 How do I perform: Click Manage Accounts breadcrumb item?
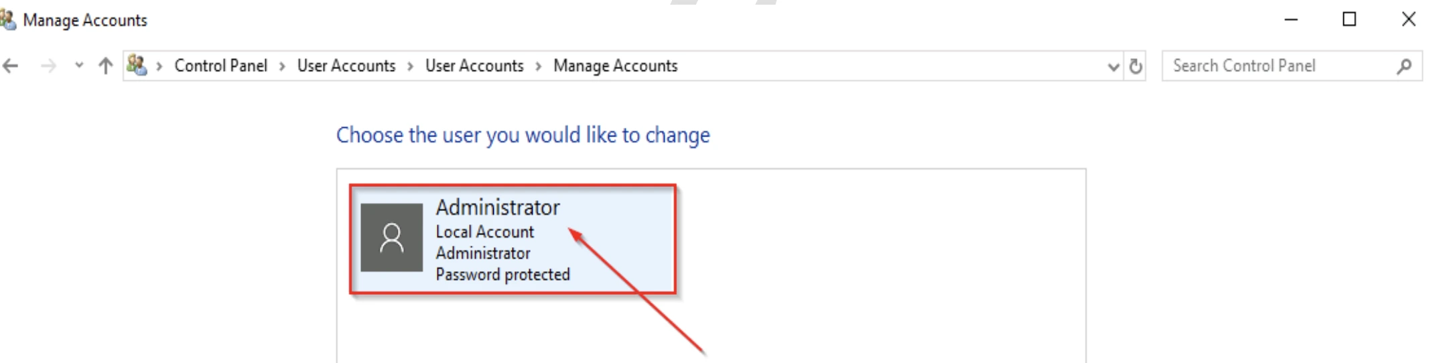pyautogui.click(x=615, y=66)
